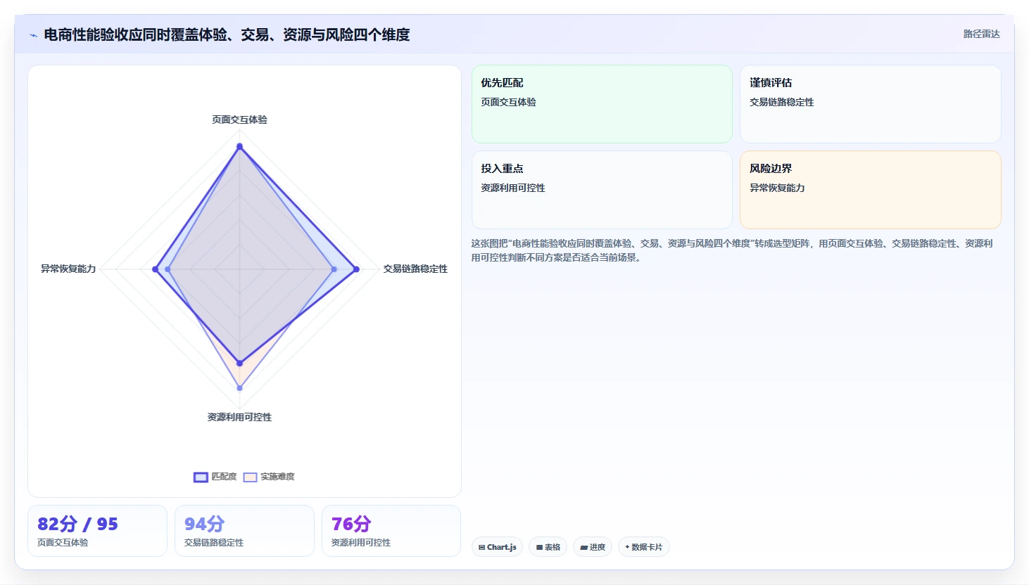The width and height of the screenshot is (1029, 585).
Task: Click the 82分 / 95 score card
Action: coord(97,531)
